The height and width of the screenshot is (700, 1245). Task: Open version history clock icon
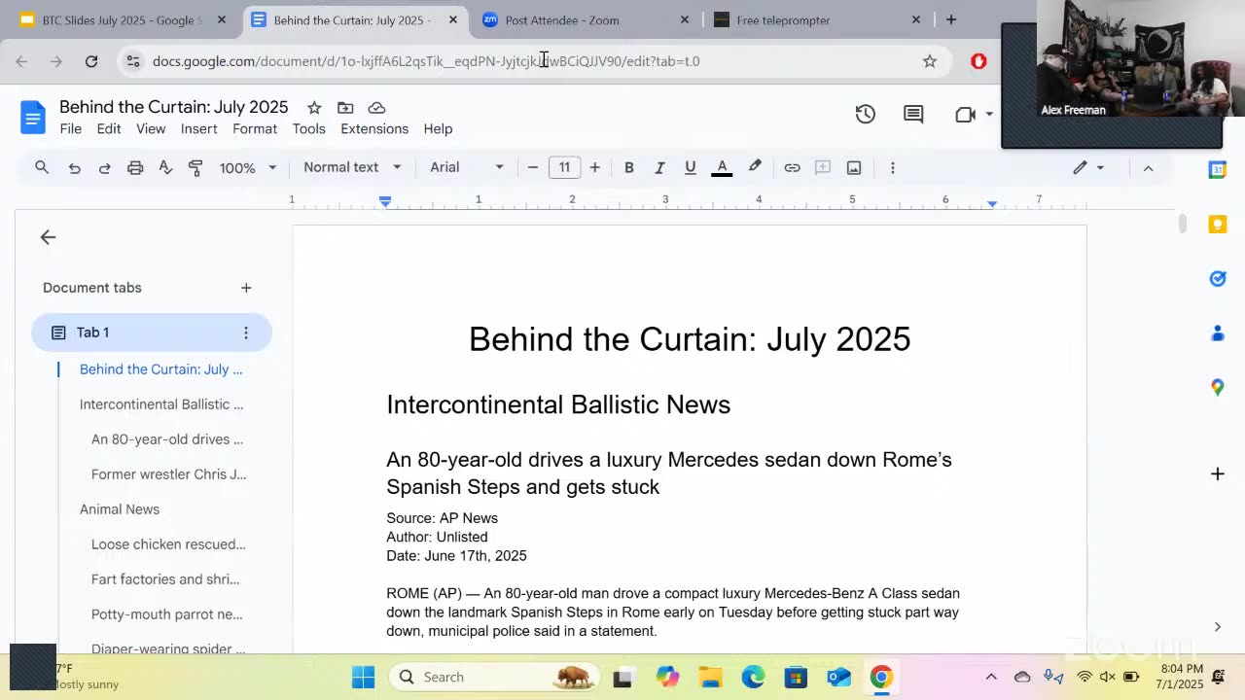tap(865, 114)
